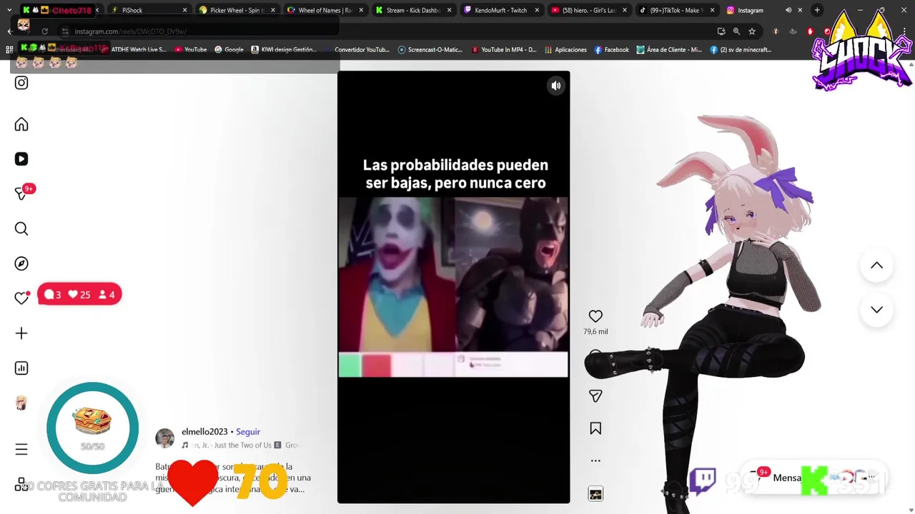Follow elmello2023 via Seguir

coord(248,432)
